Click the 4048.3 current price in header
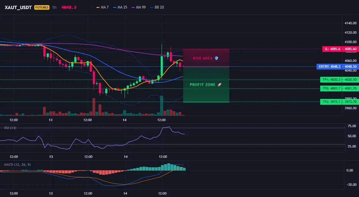359x197 pixels. pos(69,7)
